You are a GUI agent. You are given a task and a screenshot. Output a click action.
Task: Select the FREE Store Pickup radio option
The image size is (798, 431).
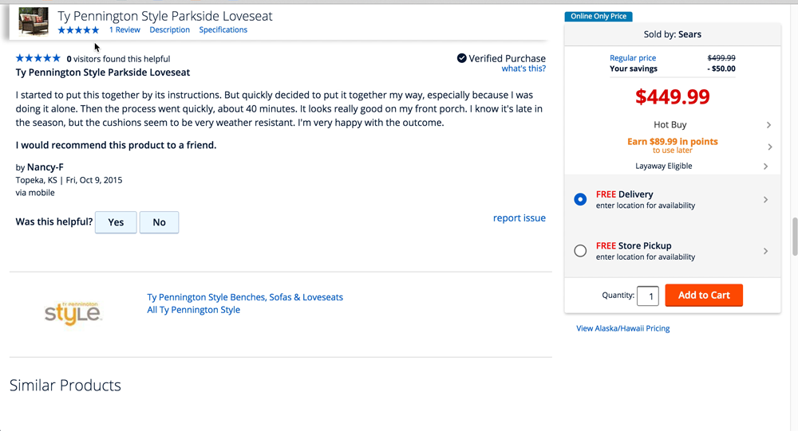point(580,251)
